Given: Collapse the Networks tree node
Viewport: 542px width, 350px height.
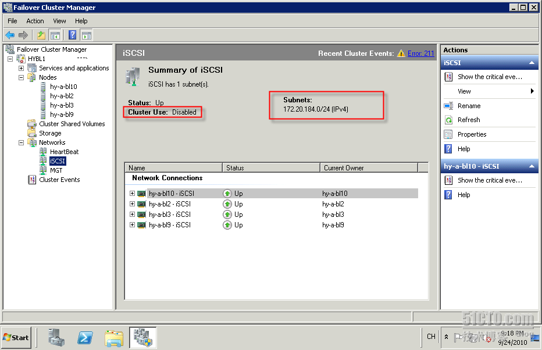Looking at the screenshot, I should click(21, 142).
